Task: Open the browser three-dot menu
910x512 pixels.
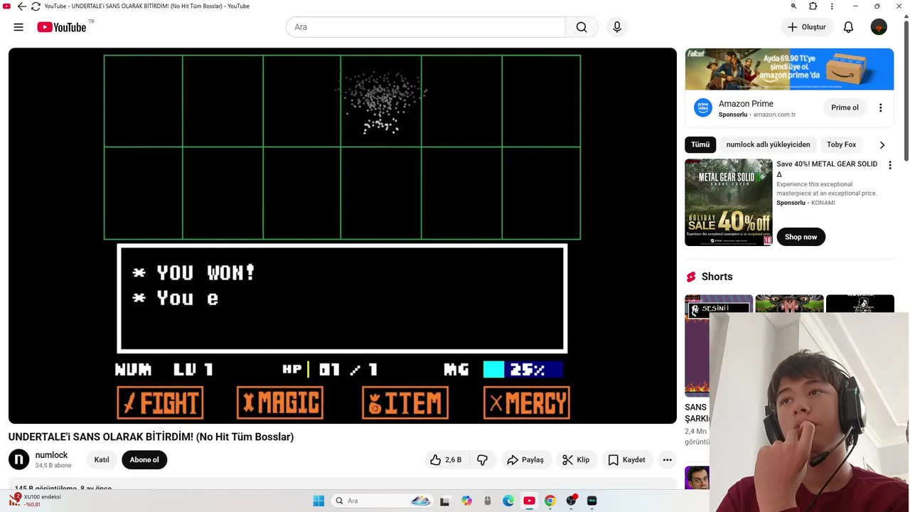Action: [832, 6]
